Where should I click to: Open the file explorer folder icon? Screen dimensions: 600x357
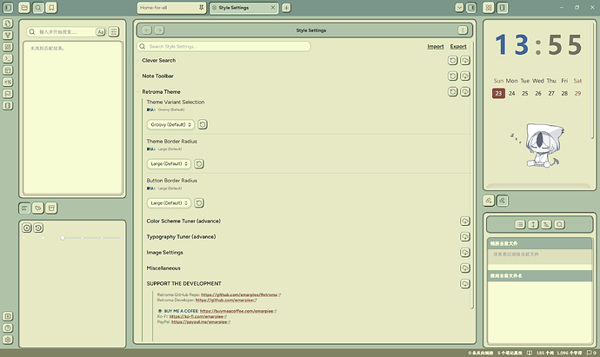pos(24,8)
